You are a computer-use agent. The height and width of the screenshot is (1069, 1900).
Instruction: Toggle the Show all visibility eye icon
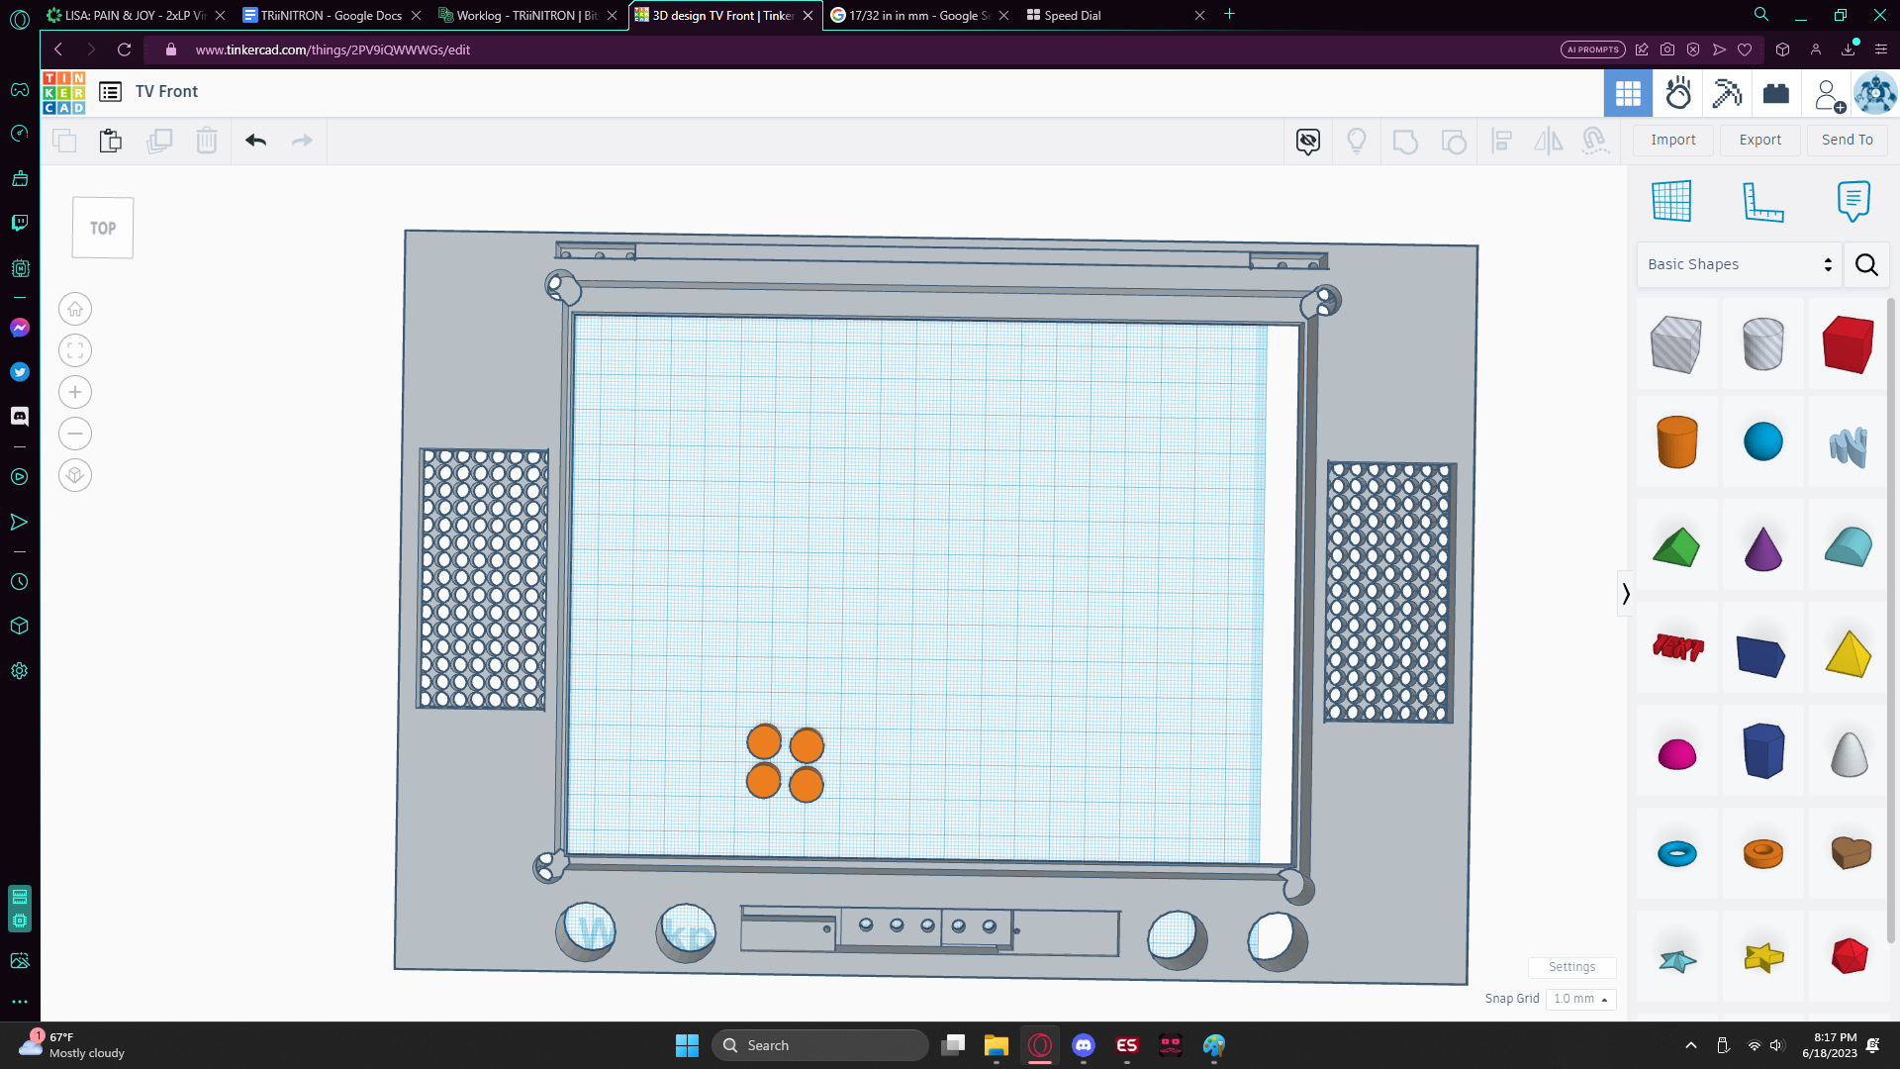[1308, 142]
